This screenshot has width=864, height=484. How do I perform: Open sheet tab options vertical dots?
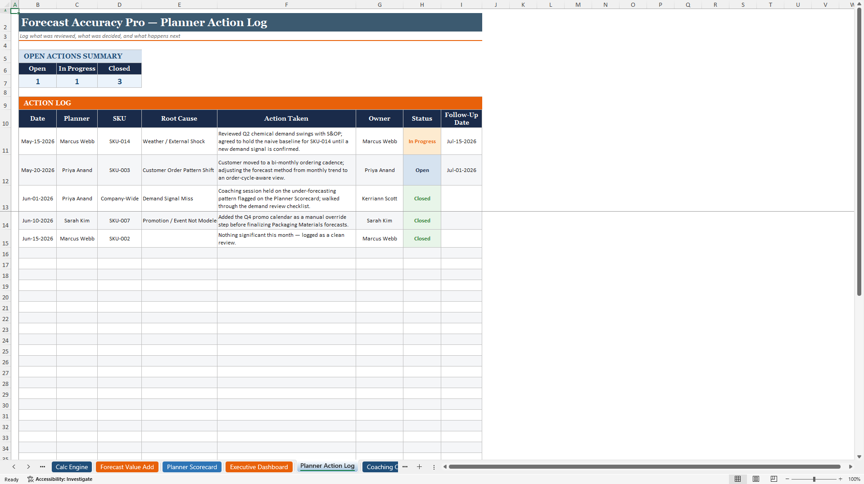(x=434, y=467)
